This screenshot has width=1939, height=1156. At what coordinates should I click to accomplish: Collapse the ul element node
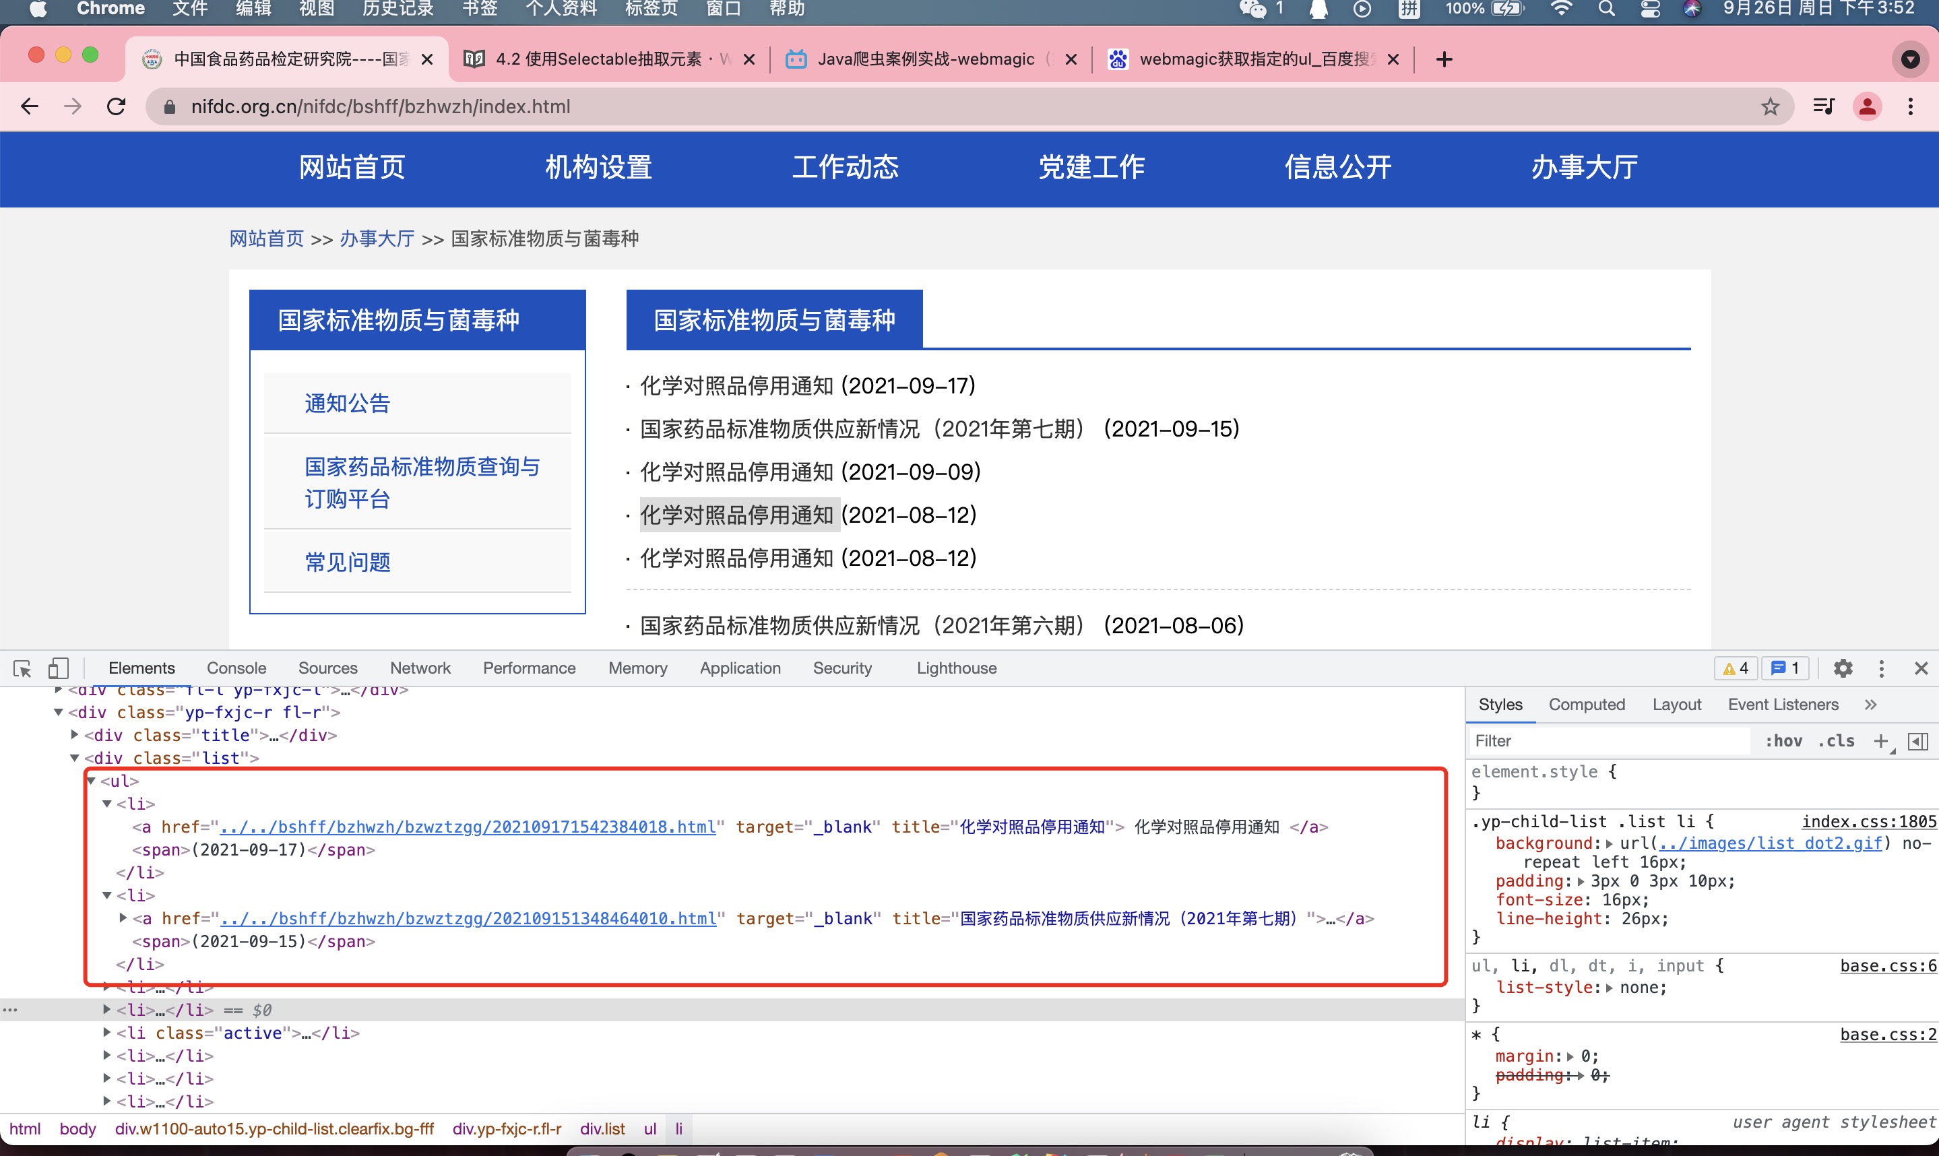click(x=91, y=781)
